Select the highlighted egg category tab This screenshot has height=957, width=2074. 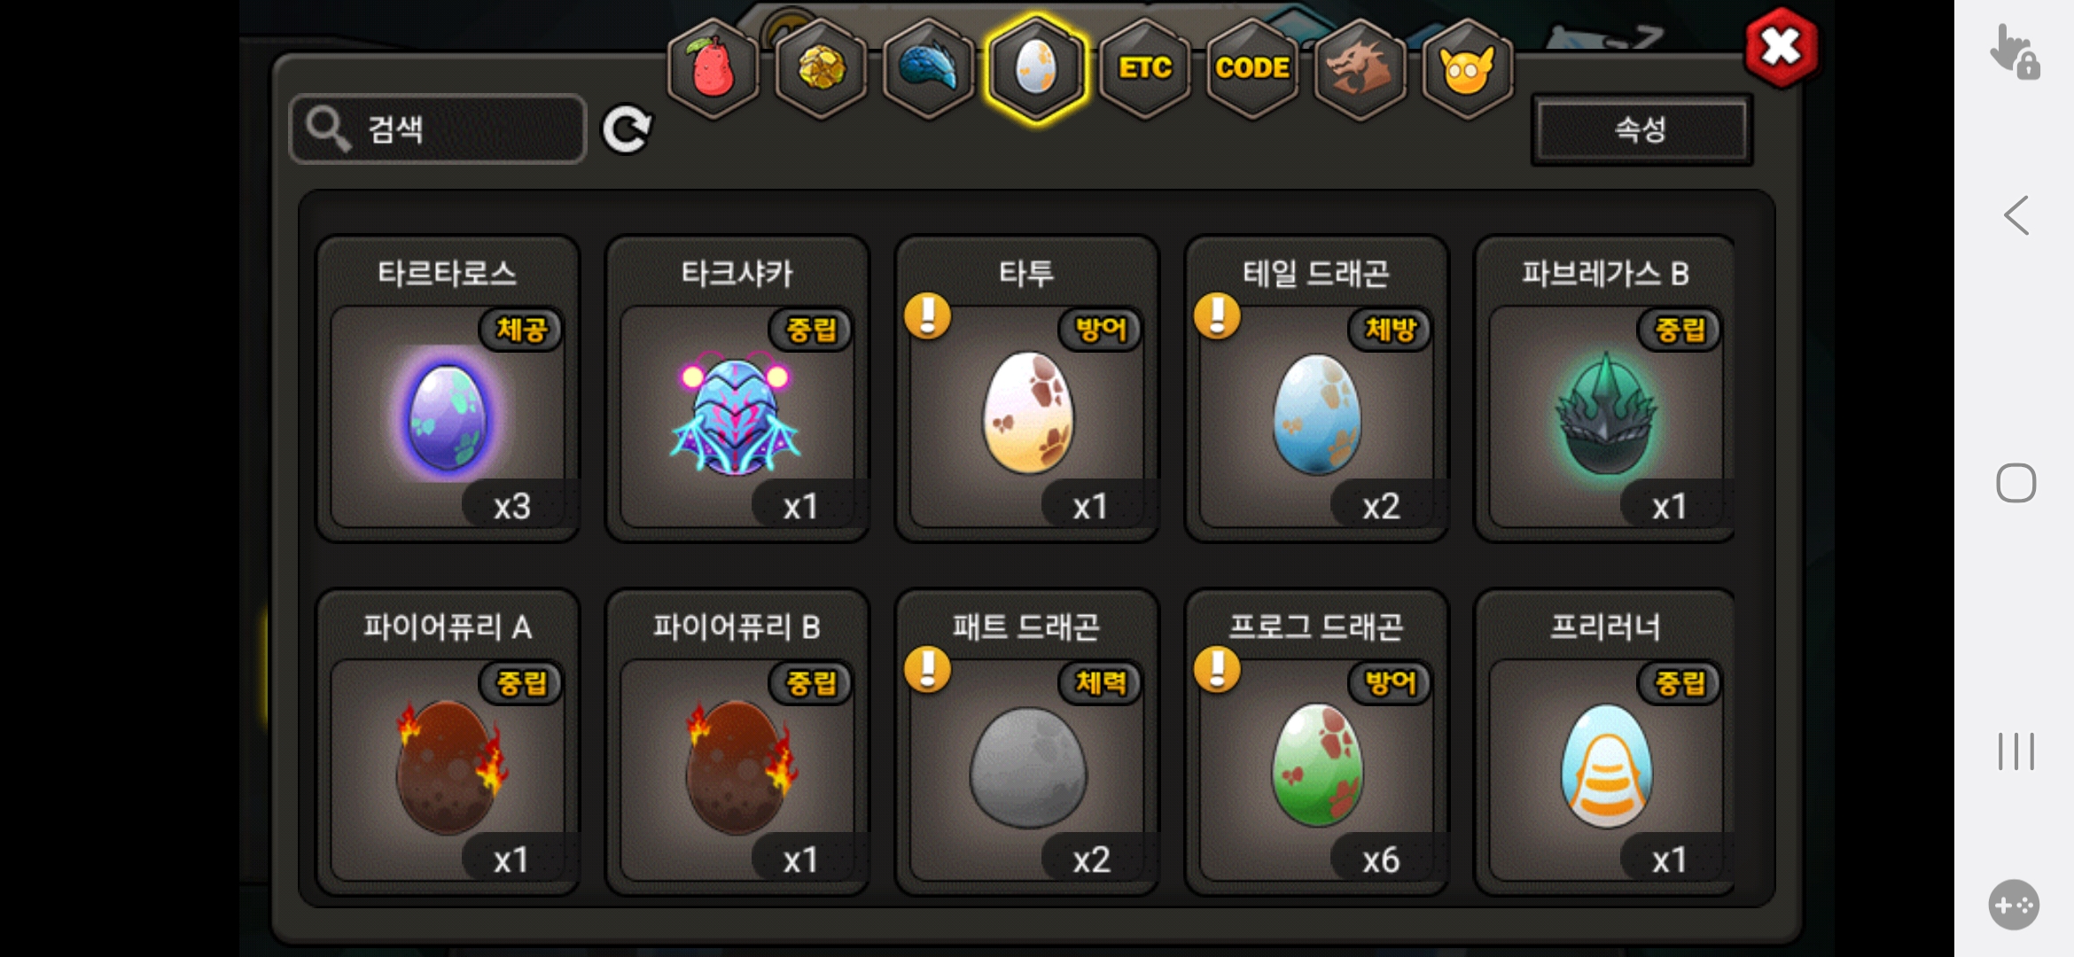pos(1036,68)
